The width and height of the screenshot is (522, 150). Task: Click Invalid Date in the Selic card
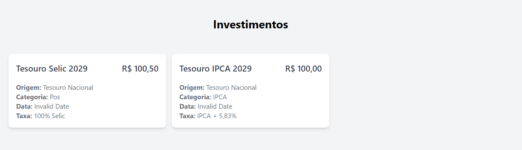tap(52, 107)
